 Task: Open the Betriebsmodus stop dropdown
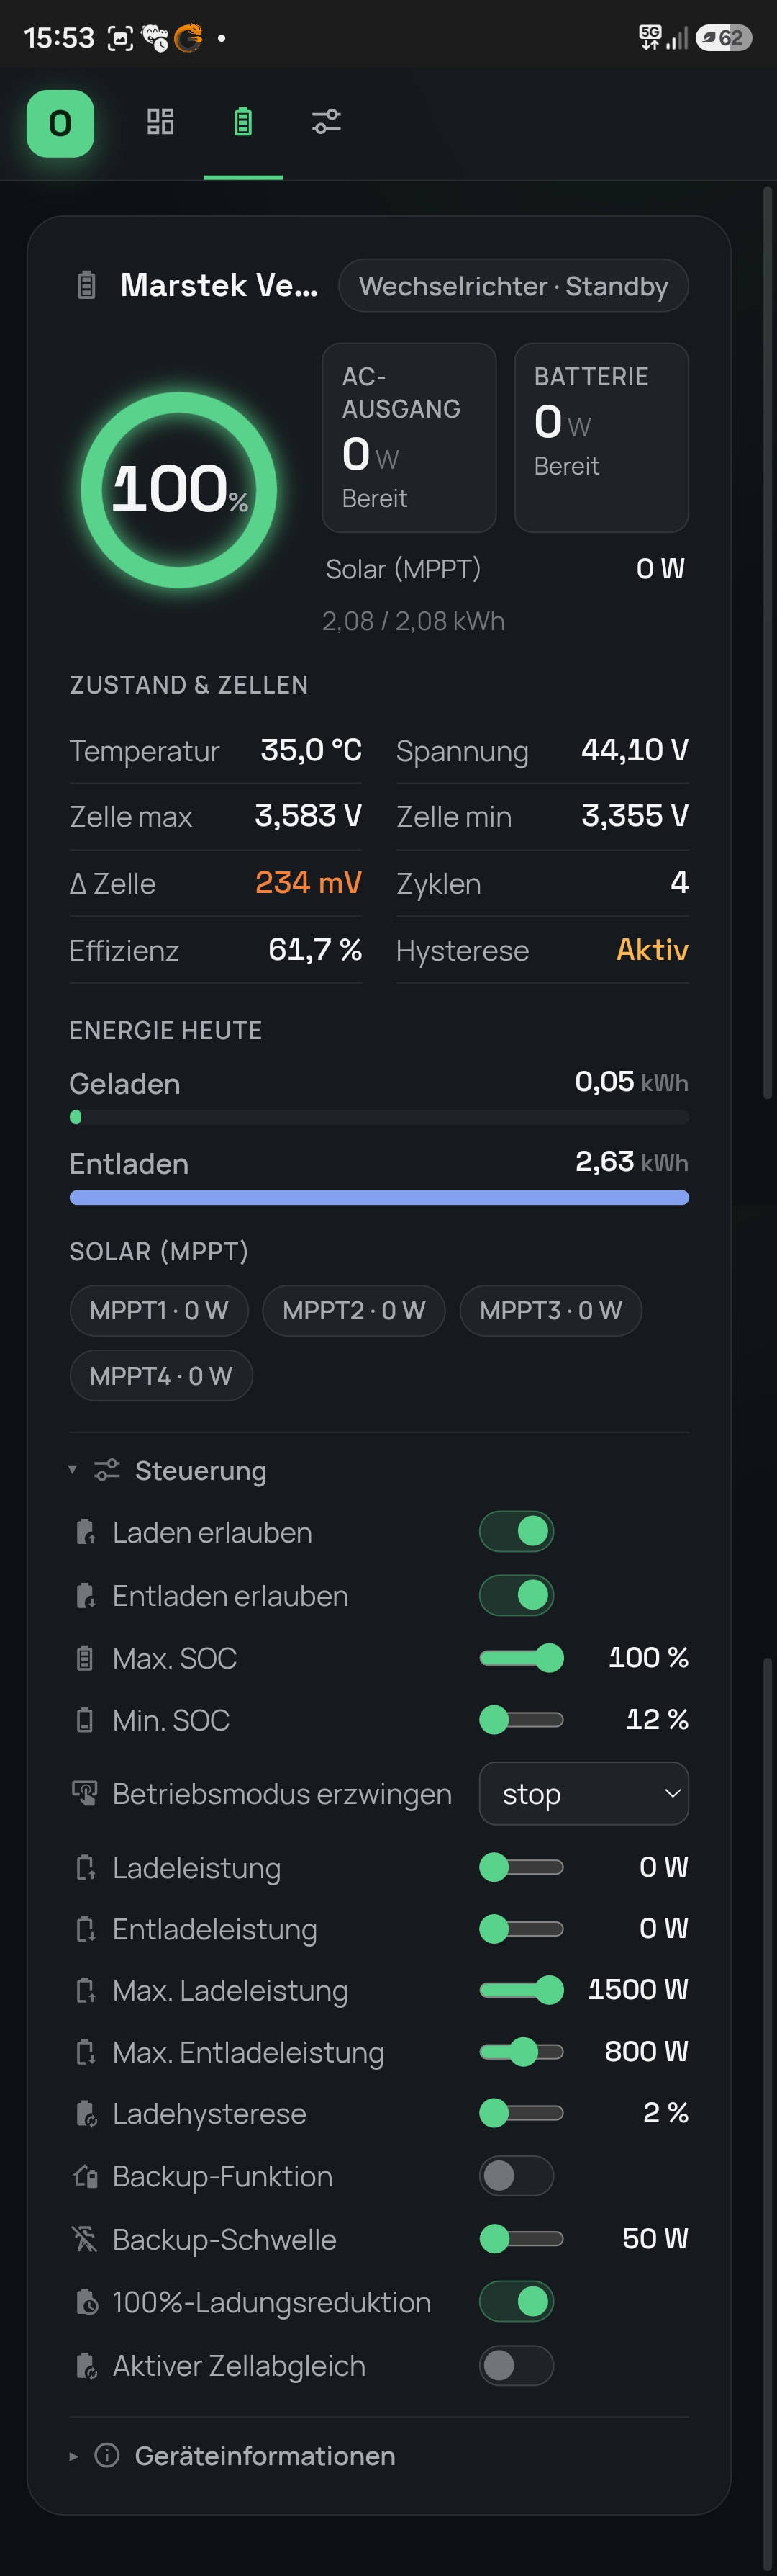[x=584, y=1793]
